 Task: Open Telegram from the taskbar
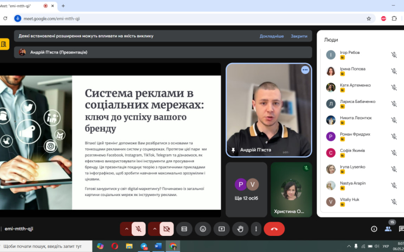[x=144, y=246]
